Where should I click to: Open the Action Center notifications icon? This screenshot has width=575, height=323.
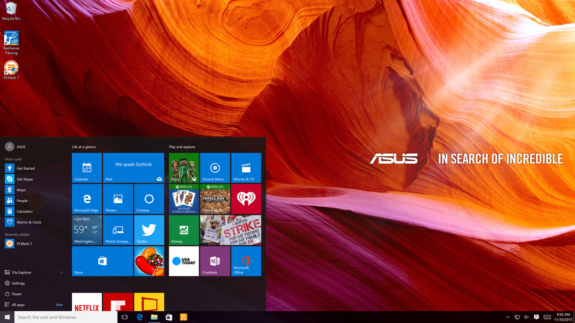536,317
